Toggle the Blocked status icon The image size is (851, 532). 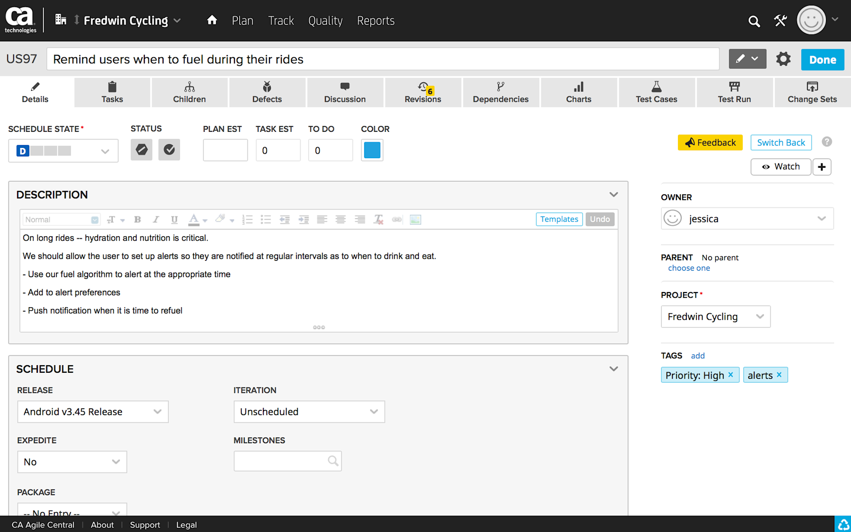(x=141, y=150)
